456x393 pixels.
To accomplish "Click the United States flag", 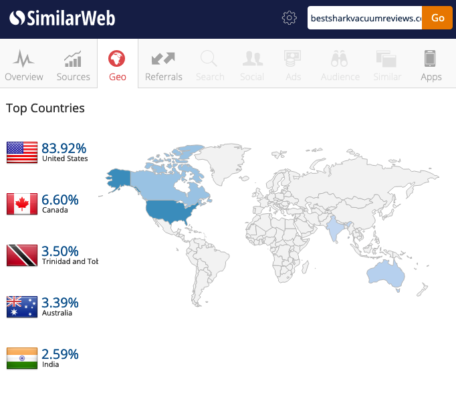I will click(x=22, y=152).
